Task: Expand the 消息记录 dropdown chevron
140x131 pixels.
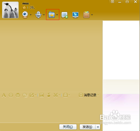Action: [x=98, y=95]
